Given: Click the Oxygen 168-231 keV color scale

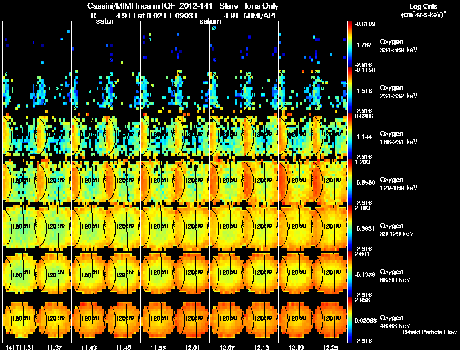Looking at the screenshot, I should coord(350,136).
